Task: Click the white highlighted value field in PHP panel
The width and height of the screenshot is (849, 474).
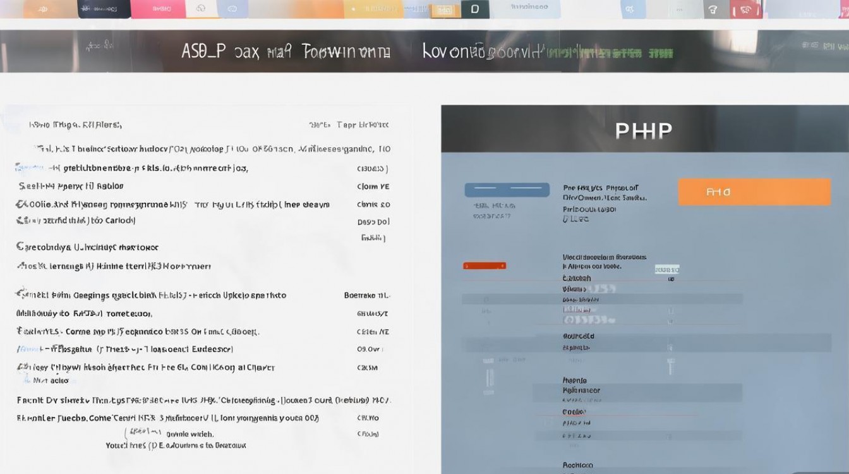Action: (x=666, y=269)
